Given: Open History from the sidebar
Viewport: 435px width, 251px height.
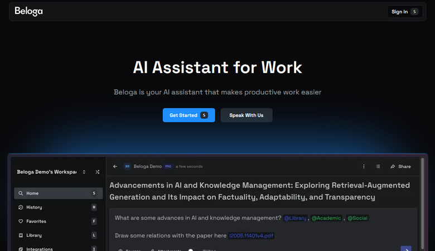Looking at the screenshot, I should (33, 207).
